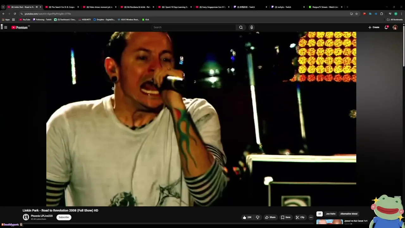The height and width of the screenshot is (228, 405).
Task: Go to YouTube Premium home logo
Action: pyautogui.click(x=20, y=27)
